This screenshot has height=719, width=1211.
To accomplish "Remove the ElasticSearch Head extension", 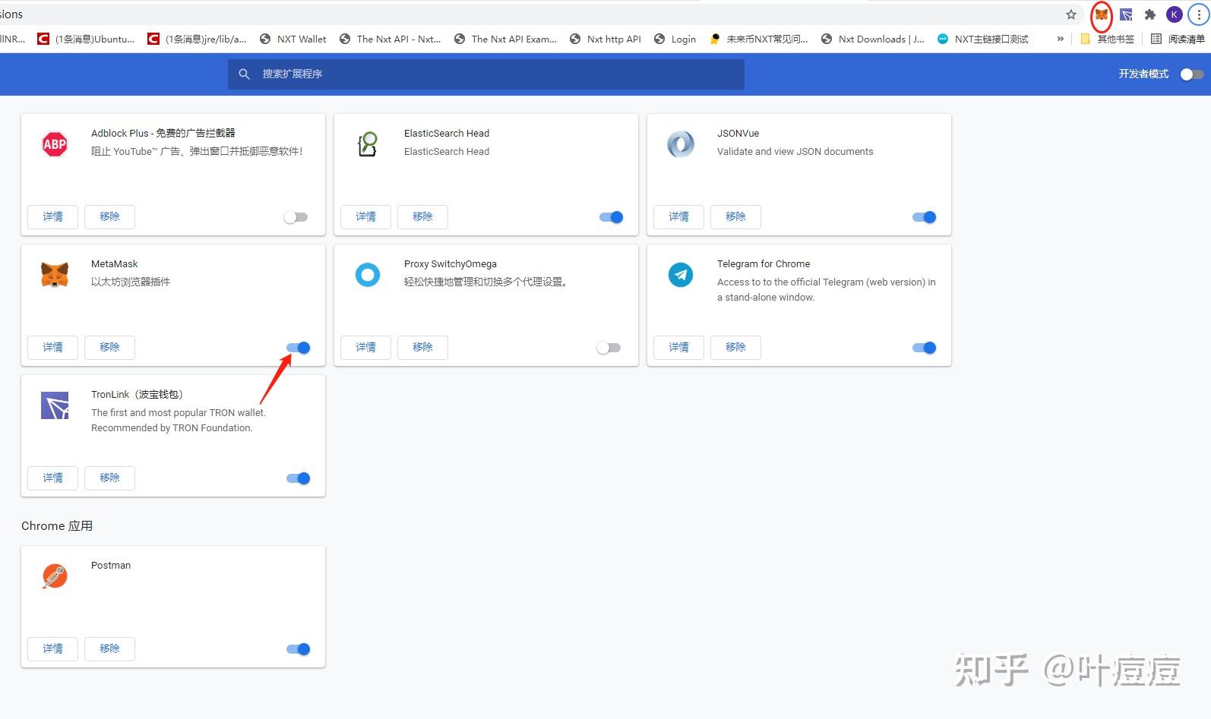I will 422,217.
